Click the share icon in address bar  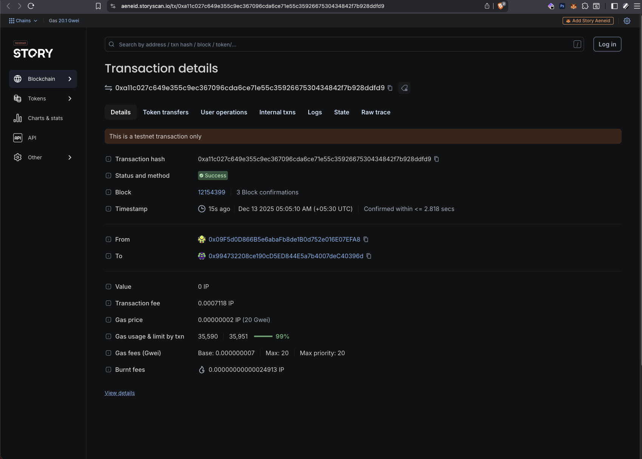487,6
